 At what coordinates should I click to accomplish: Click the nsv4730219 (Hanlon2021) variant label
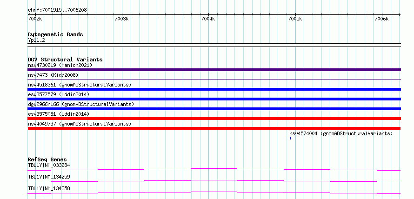coord(60,65)
